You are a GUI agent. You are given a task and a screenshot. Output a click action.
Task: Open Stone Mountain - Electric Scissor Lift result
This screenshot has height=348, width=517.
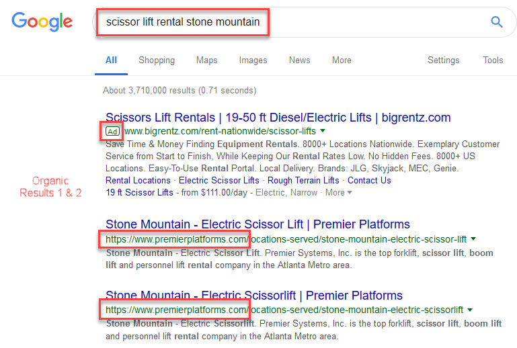(257, 224)
